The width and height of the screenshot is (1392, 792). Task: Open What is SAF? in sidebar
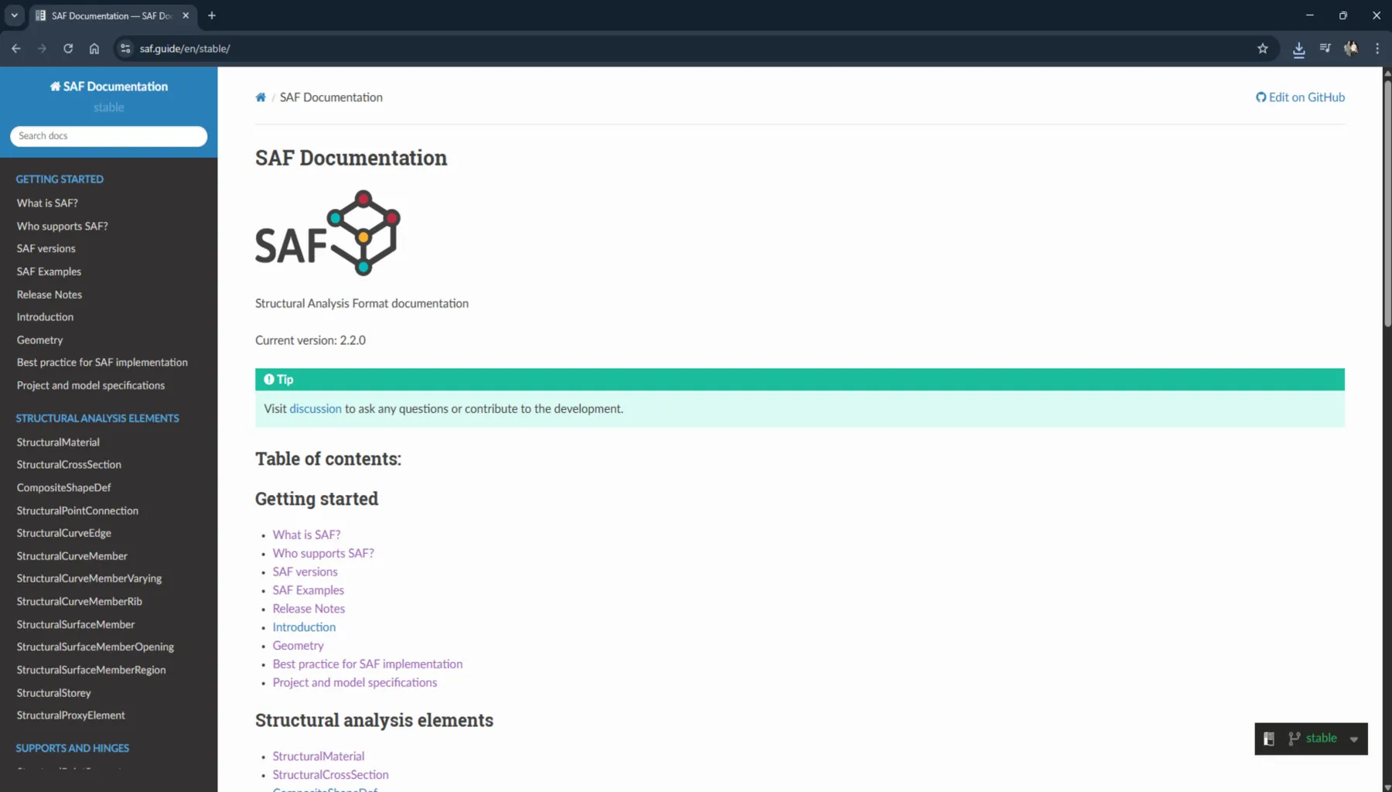click(x=47, y=203)
